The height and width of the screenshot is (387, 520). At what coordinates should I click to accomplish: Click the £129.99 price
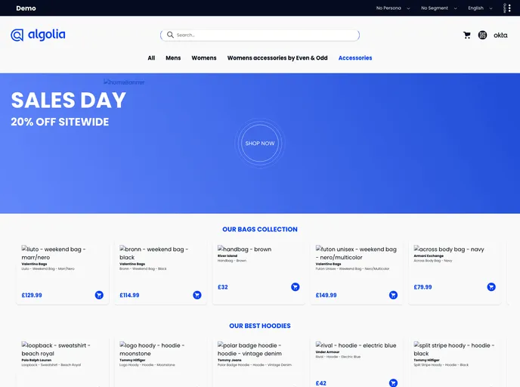pyautogui.click(x=32, y=295)
